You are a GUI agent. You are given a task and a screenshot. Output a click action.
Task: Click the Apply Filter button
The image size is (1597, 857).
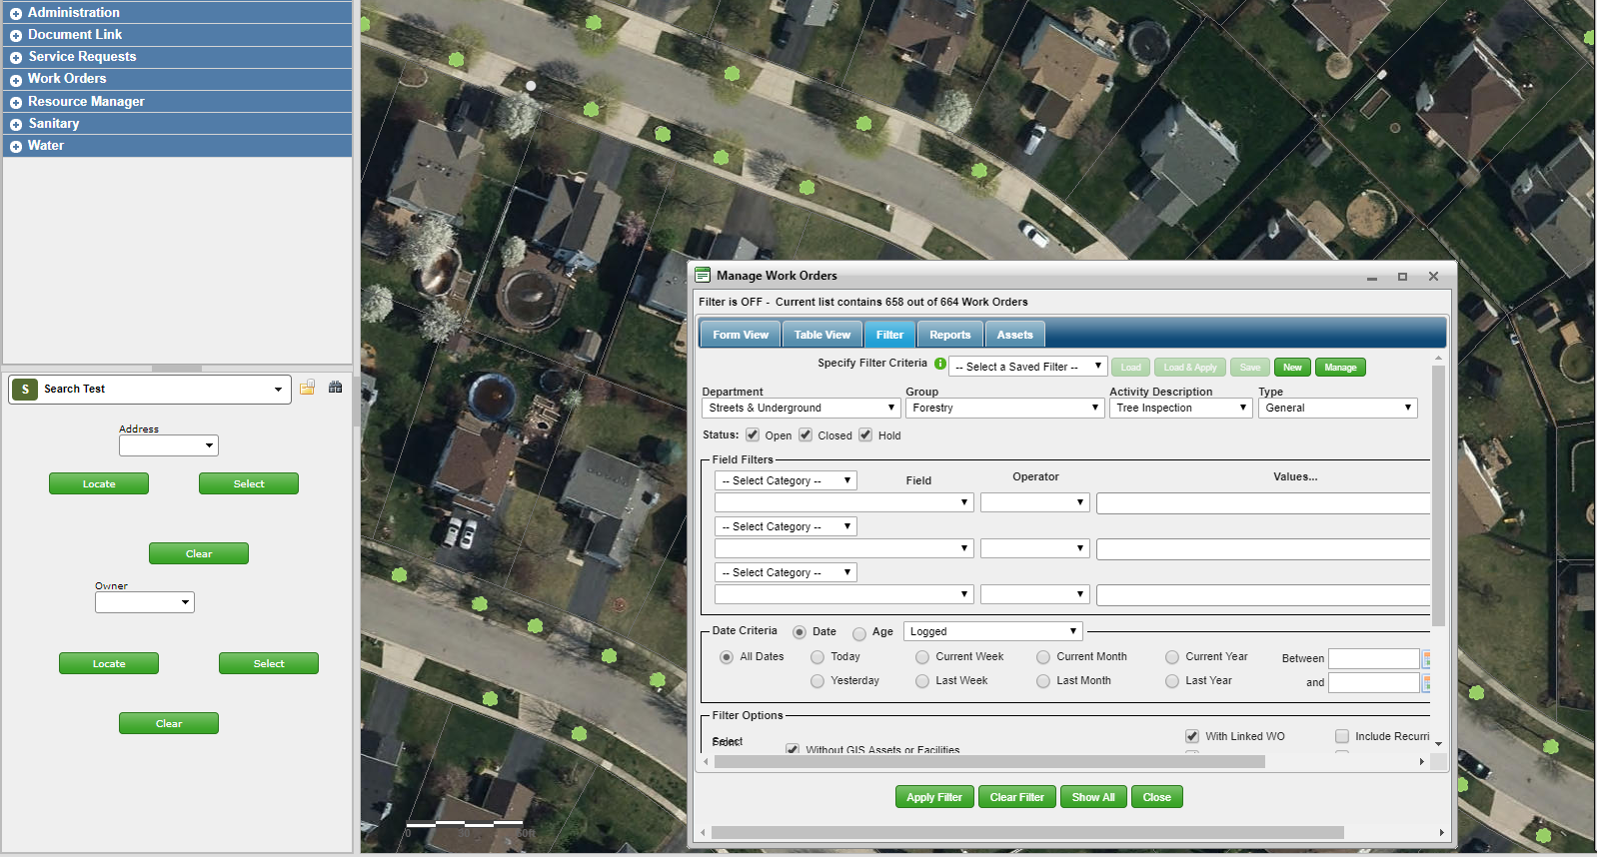coord(934,797)
